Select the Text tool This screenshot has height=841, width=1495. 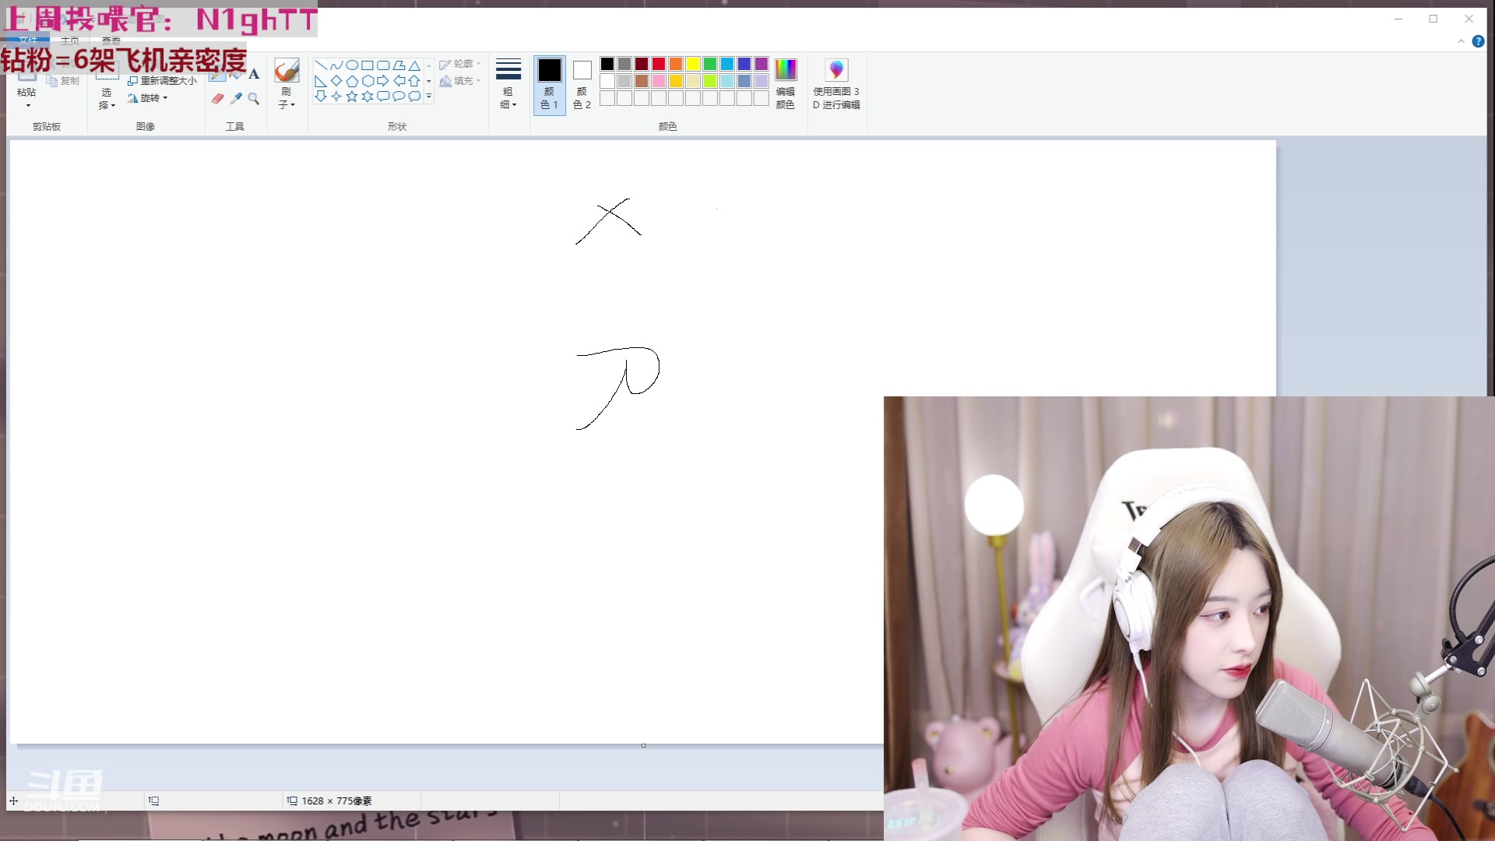254,75
